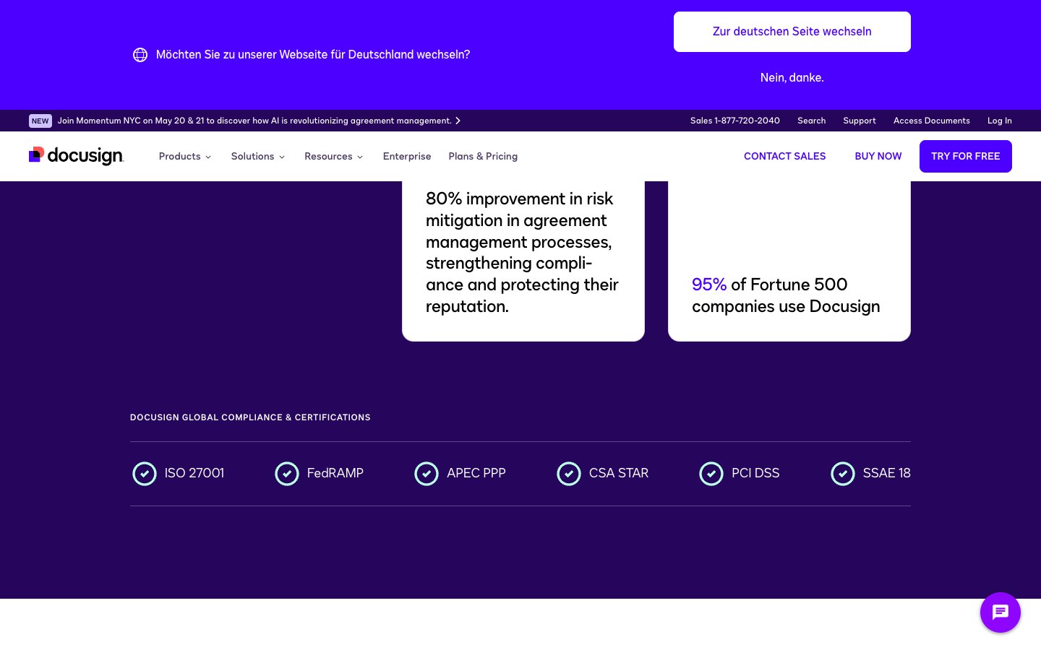The image size is (1041, 650).
Task: Click the Sales 1-877-720-2040 phone link
Action: pyautogui.click(x=735, y=121)
